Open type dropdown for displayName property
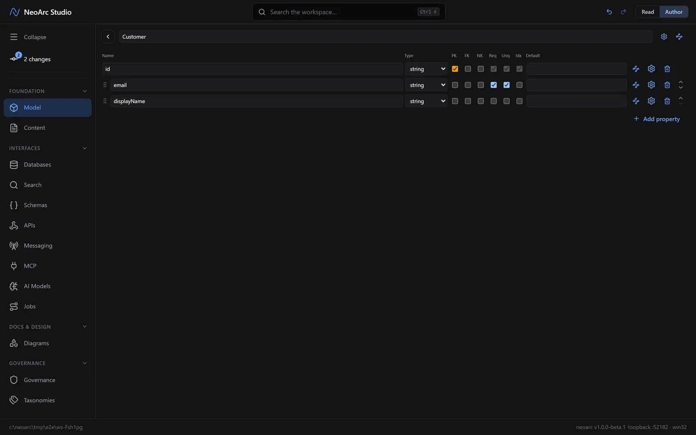The height and width of the screenshot is (435, 696). point(426,101)
